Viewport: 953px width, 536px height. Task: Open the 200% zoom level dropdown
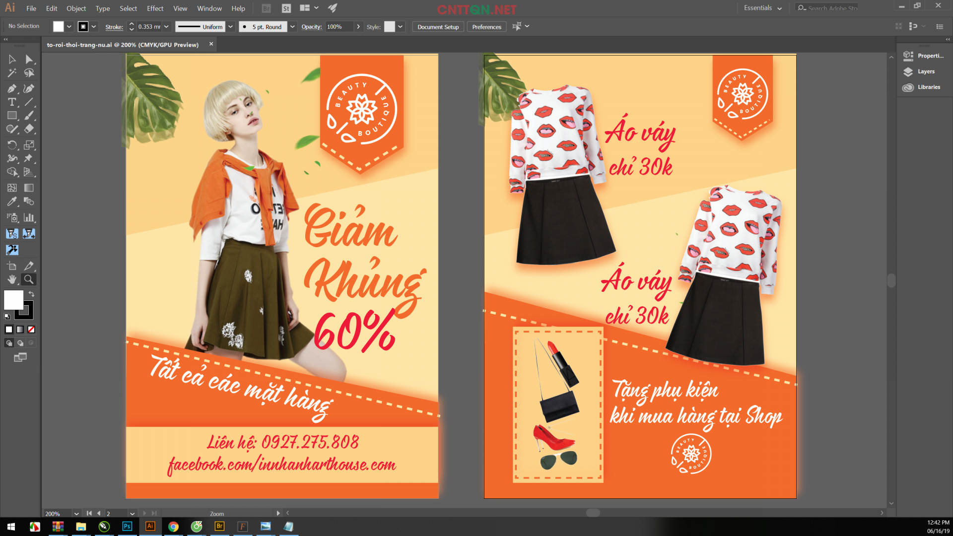(76, 514)
